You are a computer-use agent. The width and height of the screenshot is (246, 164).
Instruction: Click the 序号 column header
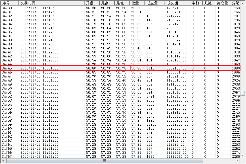tap(10, 3)
